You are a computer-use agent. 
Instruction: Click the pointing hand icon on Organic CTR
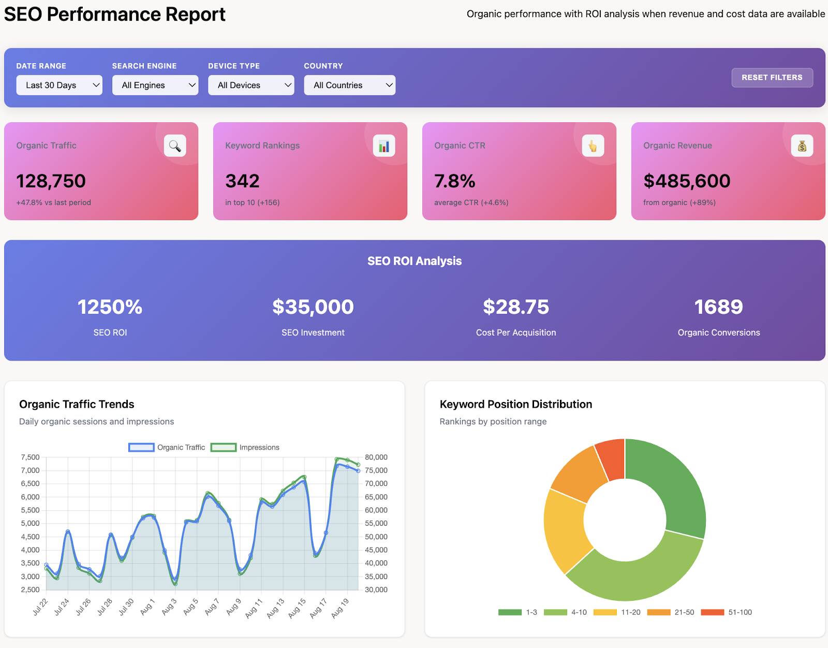pos(593,146)
